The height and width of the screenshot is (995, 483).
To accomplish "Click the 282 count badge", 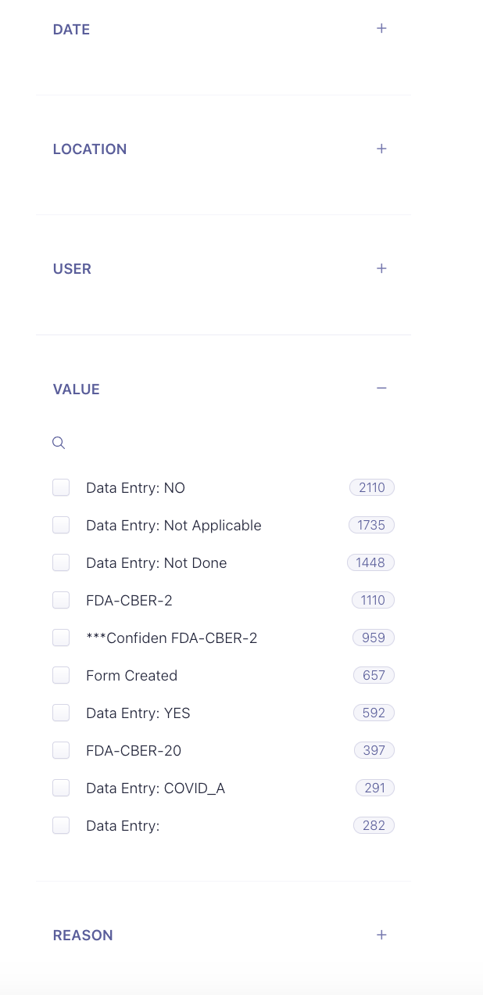I will pos(374,825).
